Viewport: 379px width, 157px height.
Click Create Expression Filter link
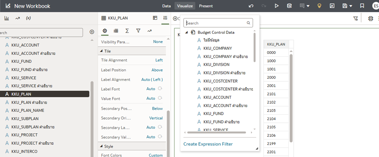click(x=208, y=144)
